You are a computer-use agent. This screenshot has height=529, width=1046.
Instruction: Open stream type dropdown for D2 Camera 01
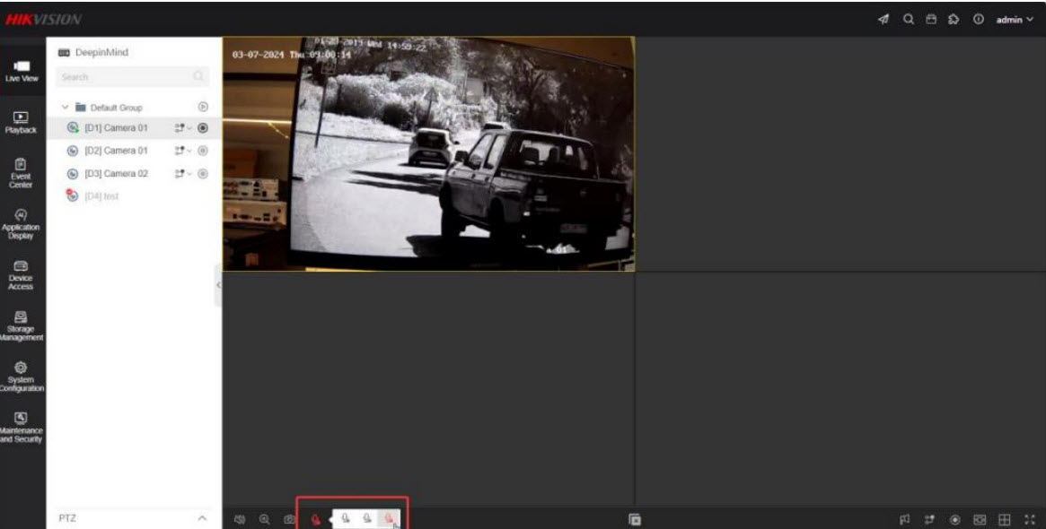coord(183,151)
